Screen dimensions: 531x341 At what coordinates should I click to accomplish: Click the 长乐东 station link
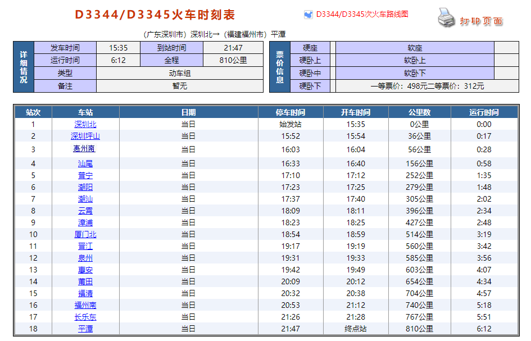pos(85,317)
